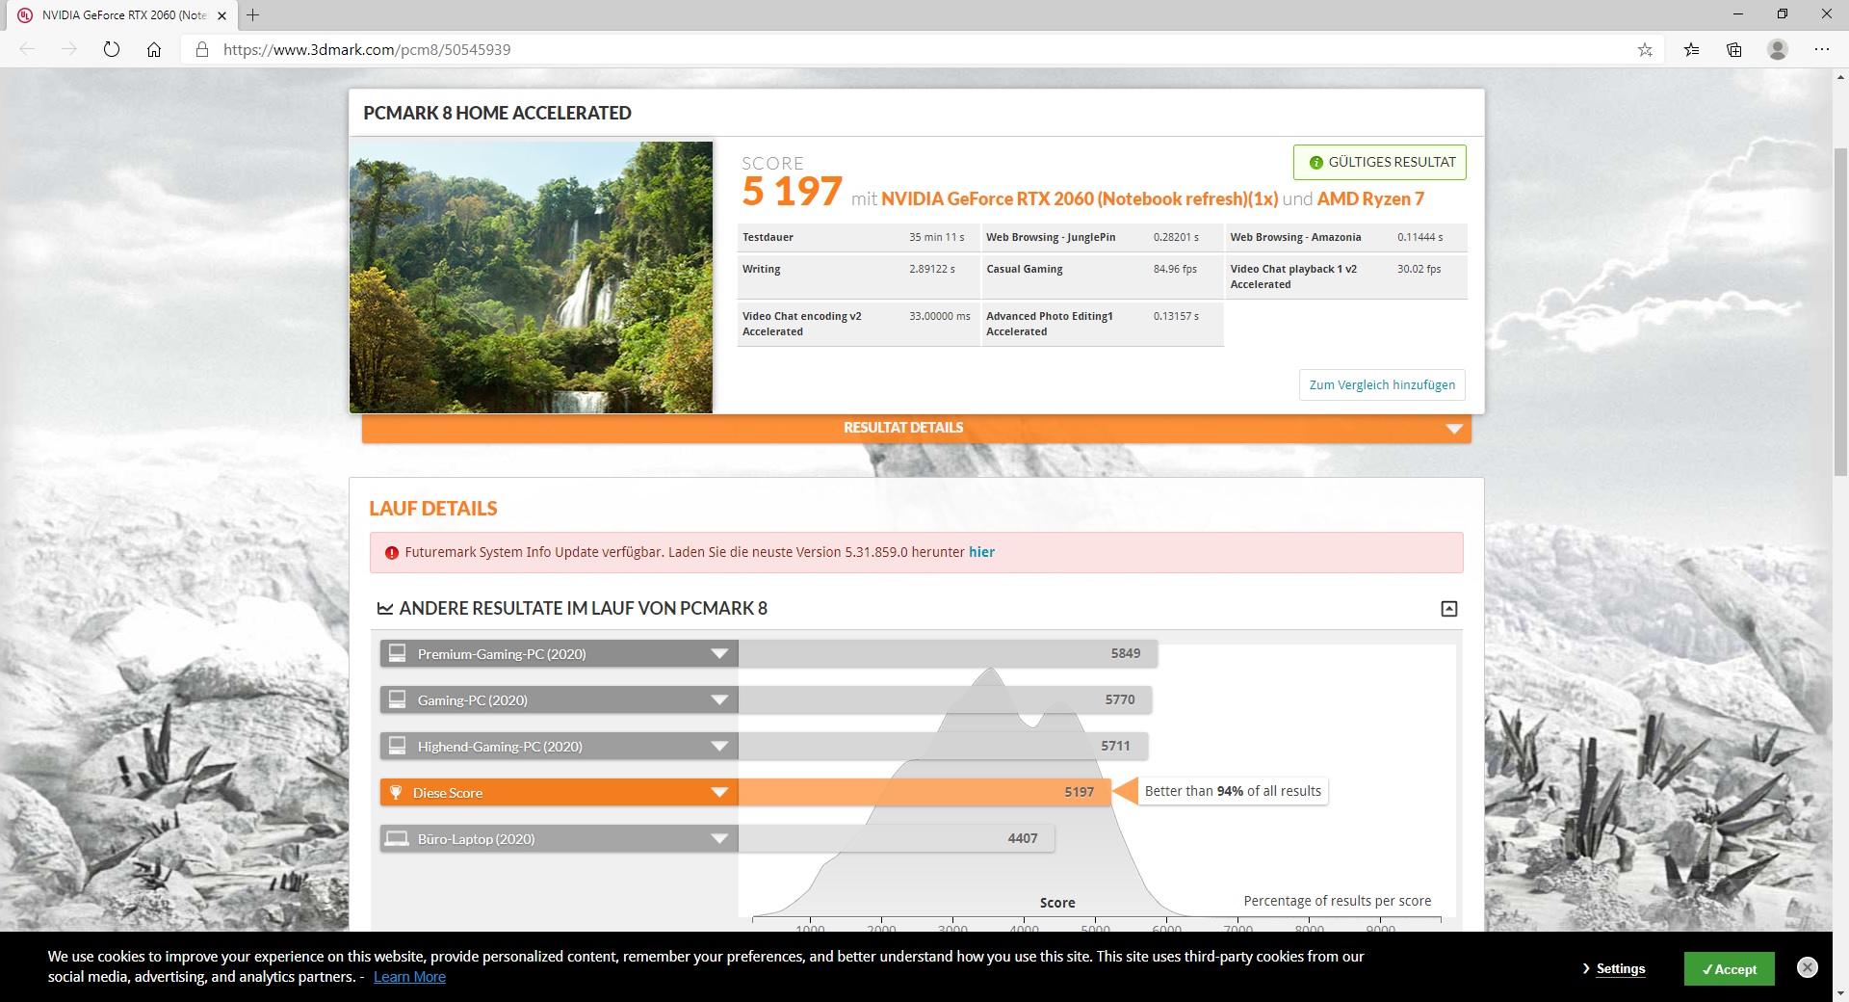Reload the page with refresh icon
This screenshot has height=1002, width=1849.
[112, 49]
